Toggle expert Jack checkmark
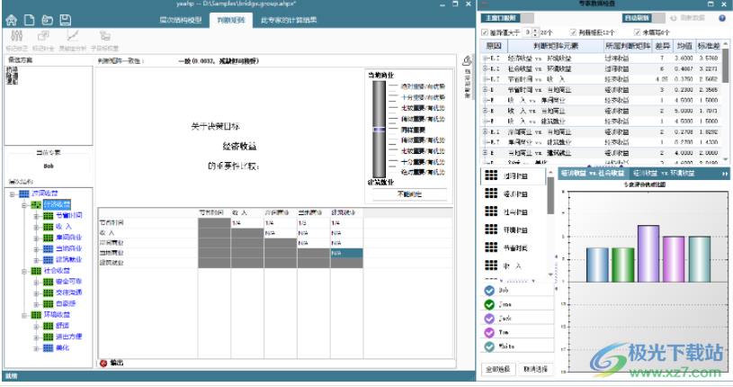733x387 pixels. coord(489,319)
